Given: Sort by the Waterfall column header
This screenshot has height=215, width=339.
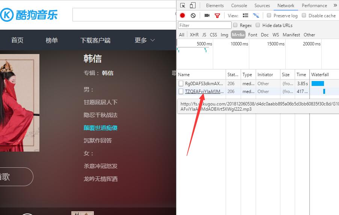Looking at the screenshot, I should (324, 75).
